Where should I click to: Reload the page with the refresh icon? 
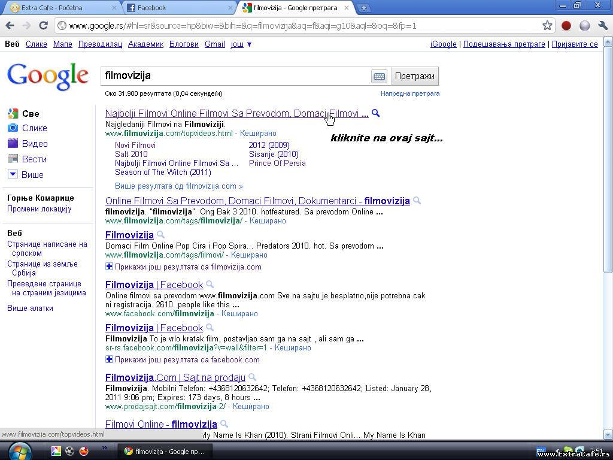tap(43, 26)
